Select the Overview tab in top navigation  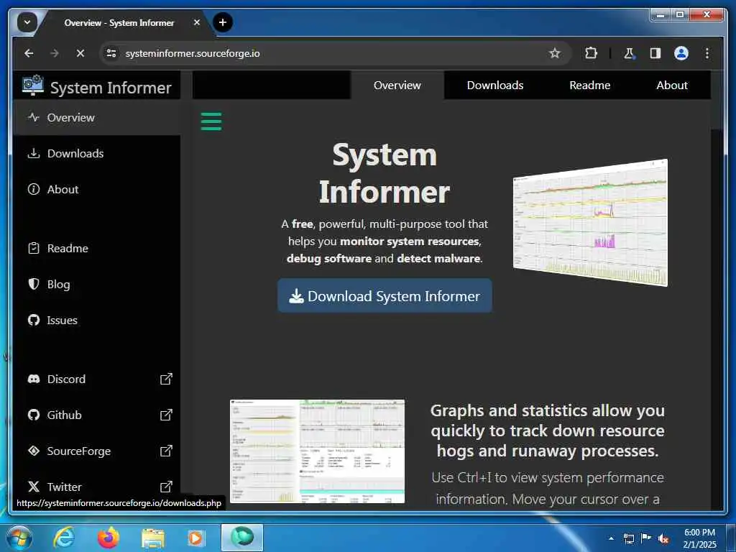pos(397,85)
